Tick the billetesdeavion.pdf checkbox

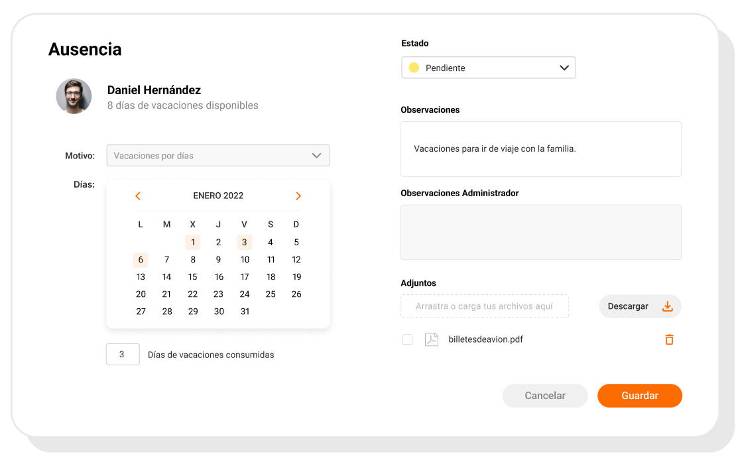coord(407,339)
